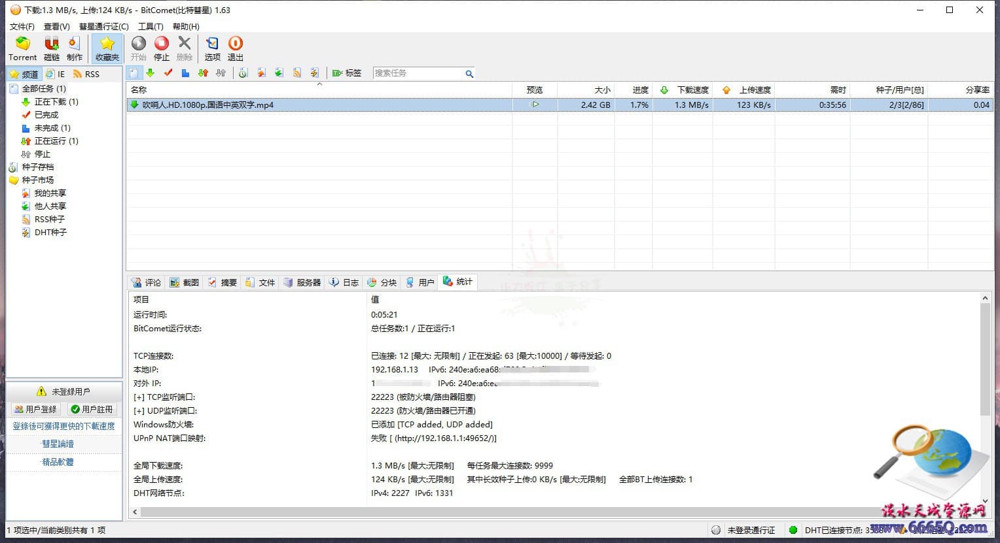Open the 摘要 summary tab
The width and height of the screenshot is (1000, 543).
[222, 282]
